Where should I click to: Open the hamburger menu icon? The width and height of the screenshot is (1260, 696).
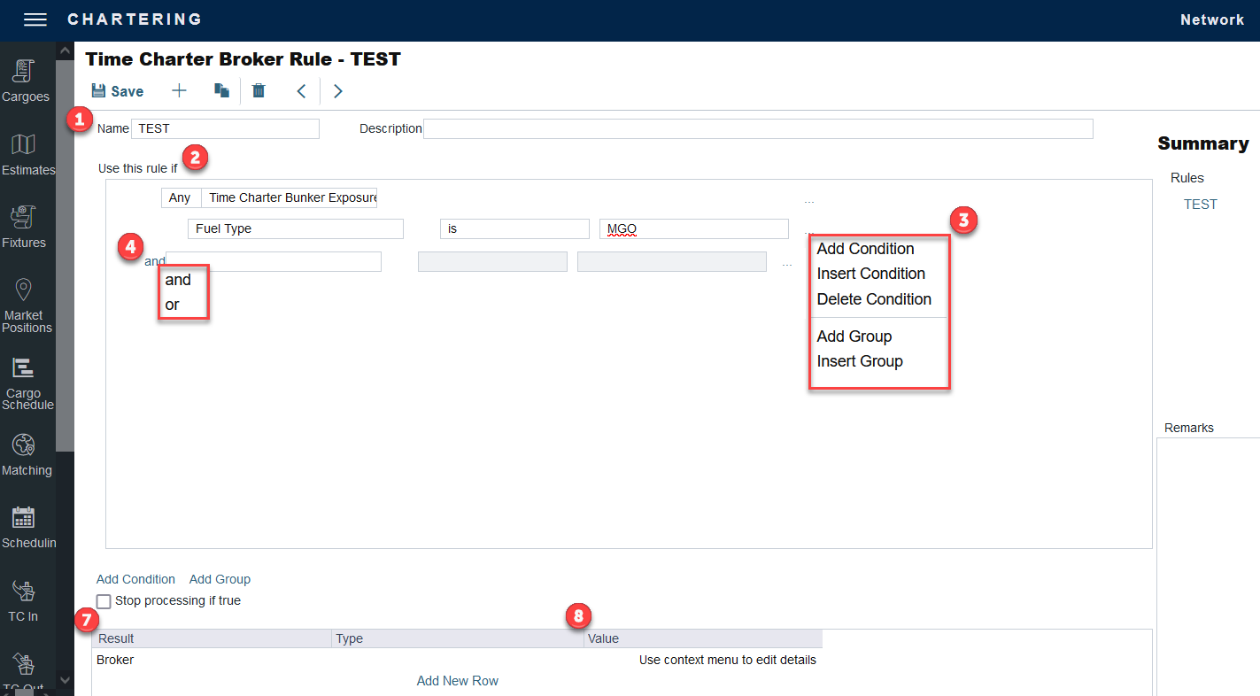pyautogui.click(x=35, y=19)
